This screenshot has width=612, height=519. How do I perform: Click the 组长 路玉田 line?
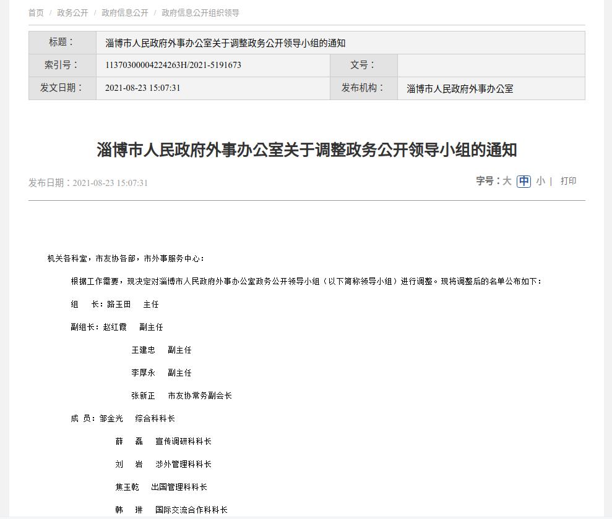tap(114, 305)
